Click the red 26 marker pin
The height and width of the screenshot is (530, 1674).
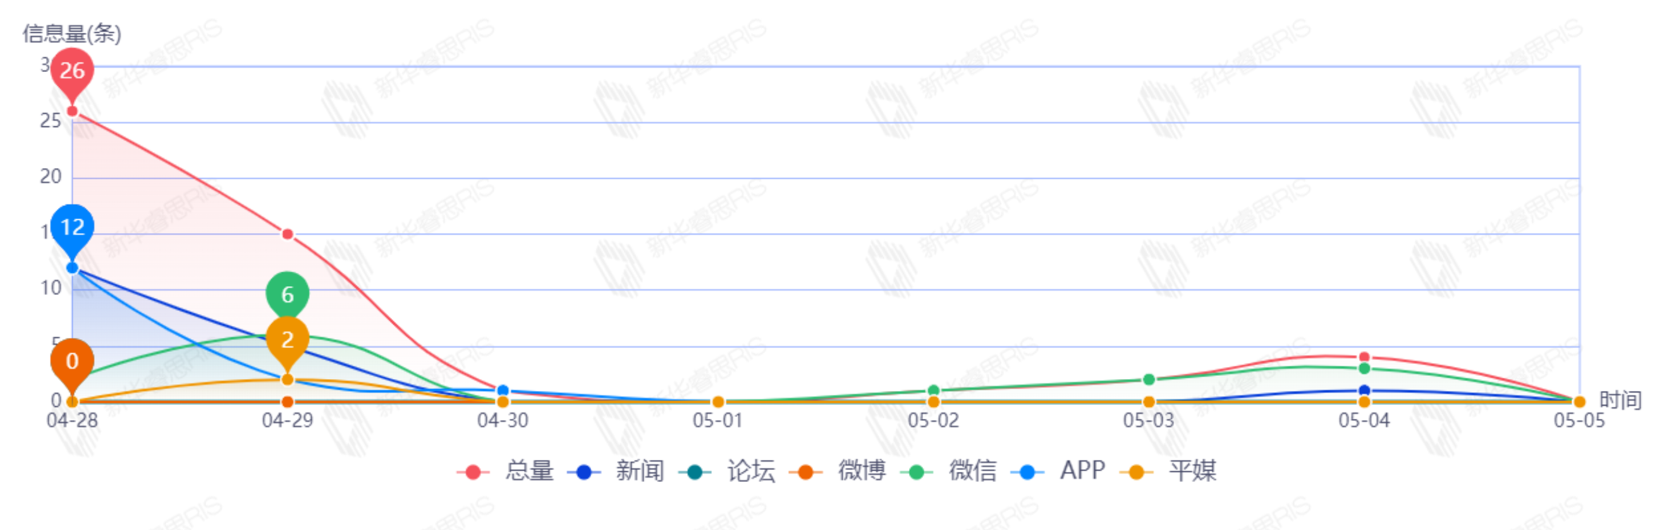click(x=72, y=70)
